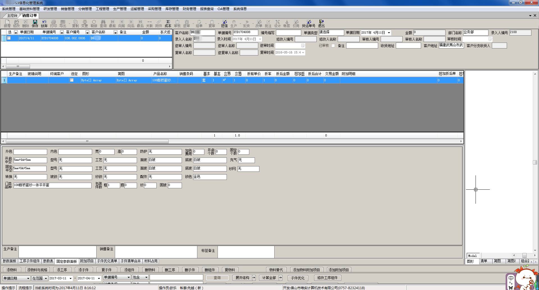The image size is (539, 290).
Task: Click the 审核 (Audit) toolbar icon
Action: click(x=177, y=24)
